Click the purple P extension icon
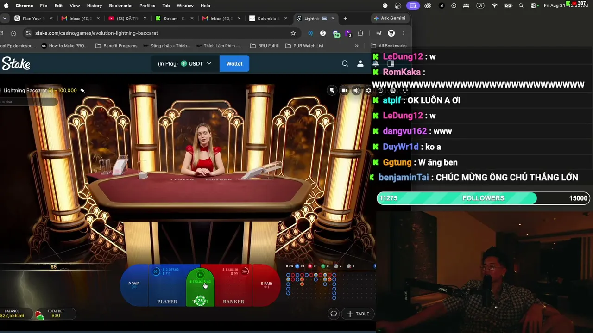 pos(348,33)
